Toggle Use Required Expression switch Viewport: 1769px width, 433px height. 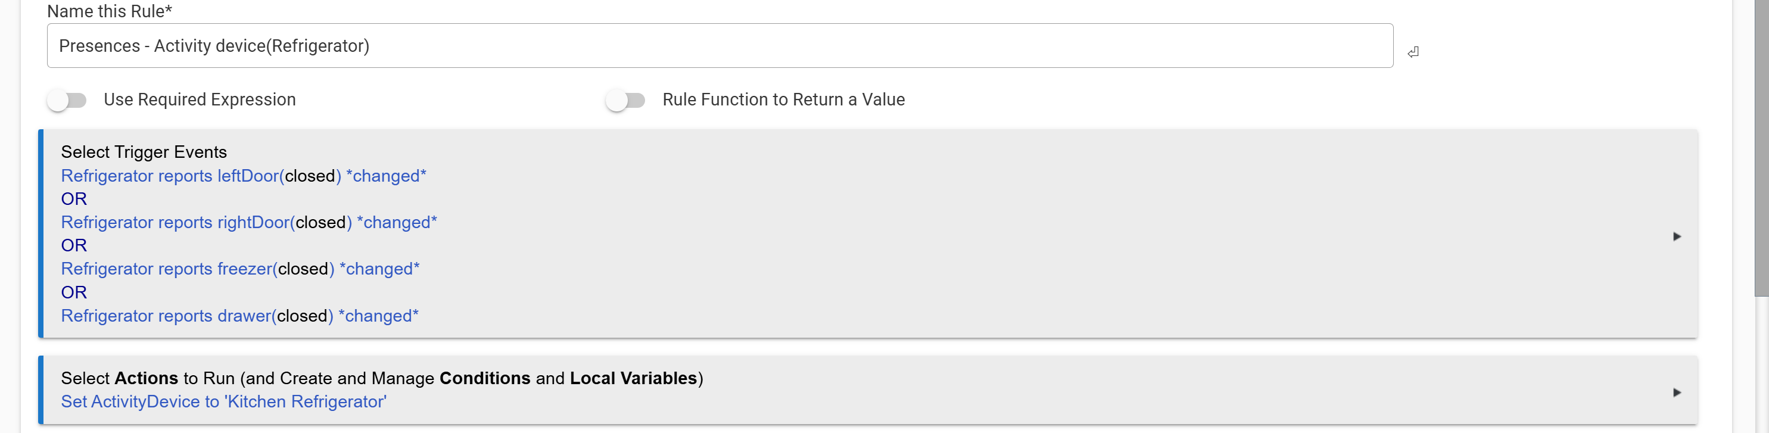(x=67, y=100)
